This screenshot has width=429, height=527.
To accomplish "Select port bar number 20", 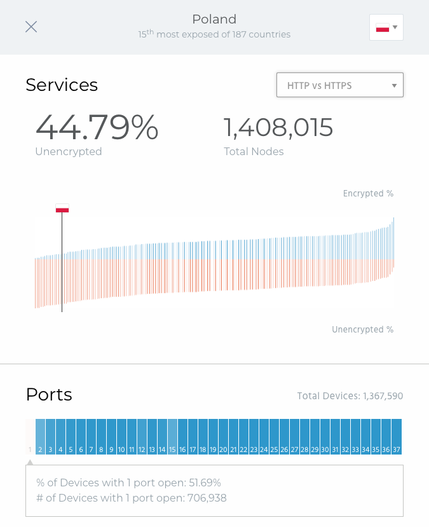I will coord(224,437).
